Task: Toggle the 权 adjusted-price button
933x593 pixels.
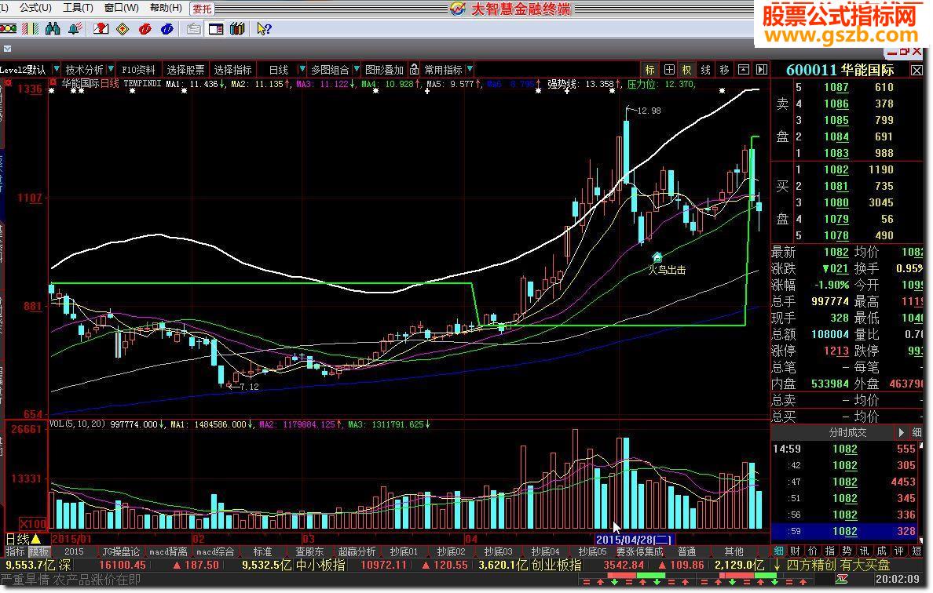Action: coord(686,70)
